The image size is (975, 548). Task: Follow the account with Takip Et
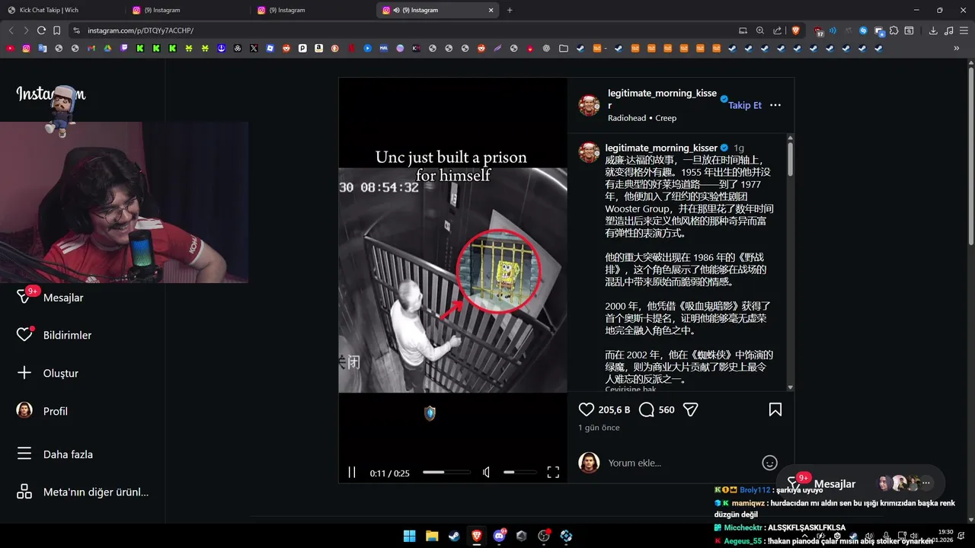(x=745, y=105)
